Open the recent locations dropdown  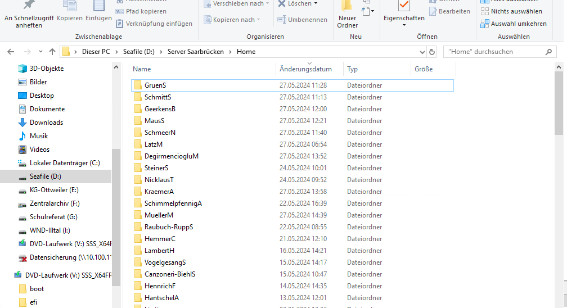40,52
